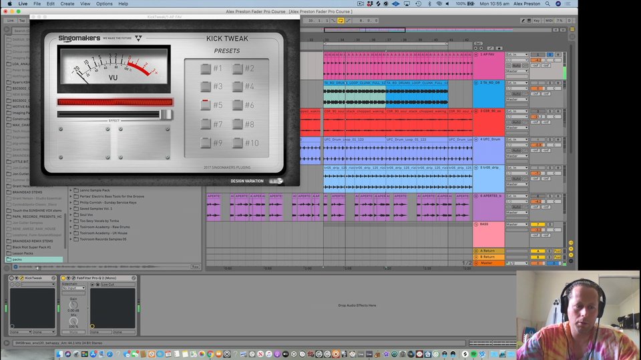Toggle the arrangement Loop switch
Viewport: 641px width, 360px height.
(x=341, y=21)
